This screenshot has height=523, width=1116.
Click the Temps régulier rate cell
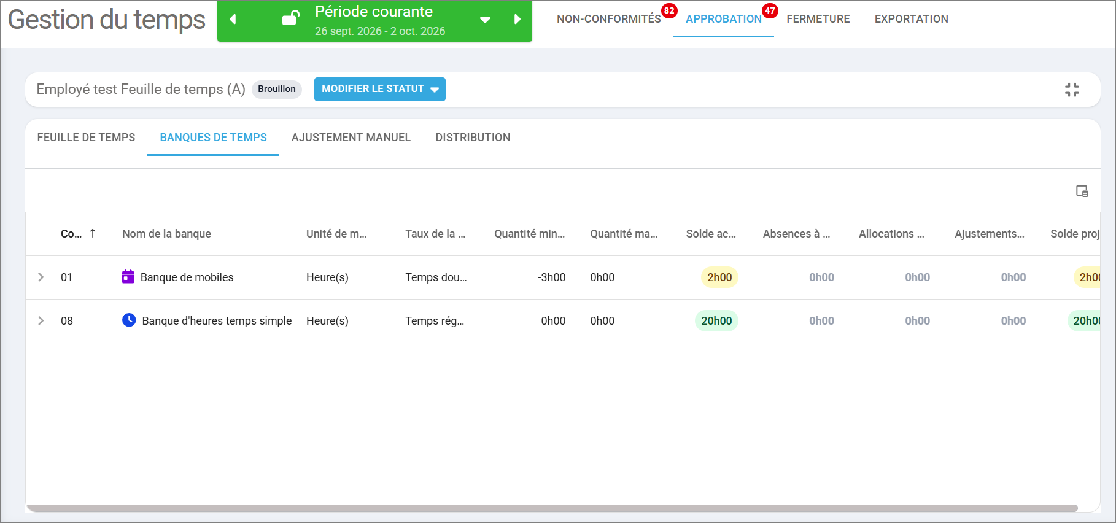[x=435, y=321]
